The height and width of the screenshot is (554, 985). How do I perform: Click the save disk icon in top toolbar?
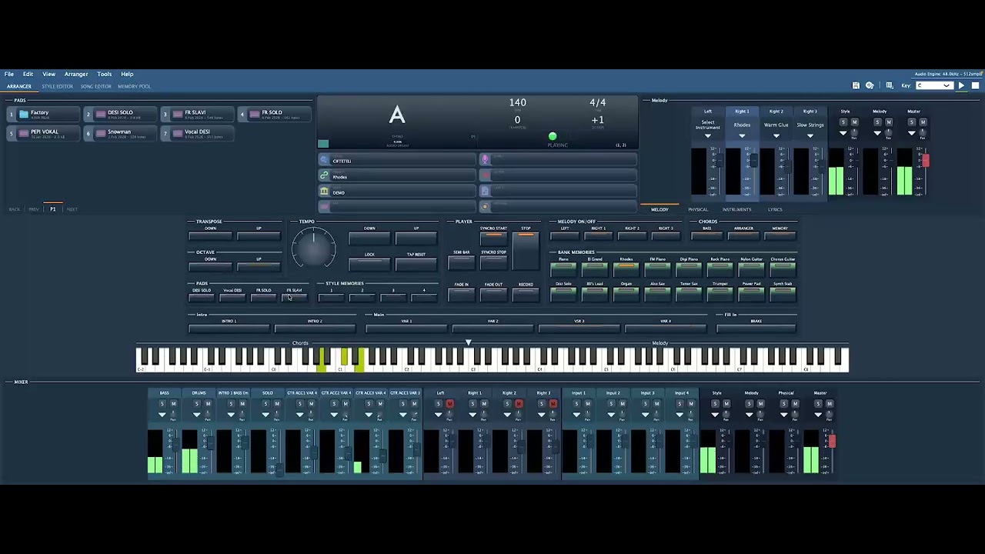pos(856,85)
